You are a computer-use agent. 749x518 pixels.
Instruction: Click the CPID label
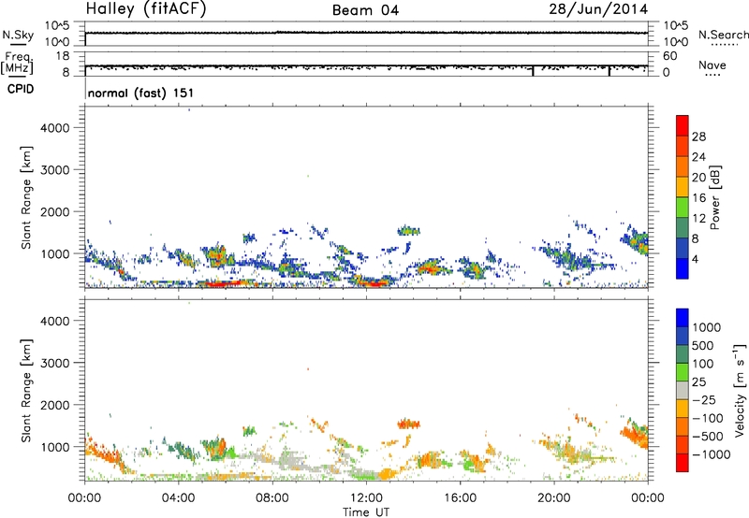(x=21, y=89)
